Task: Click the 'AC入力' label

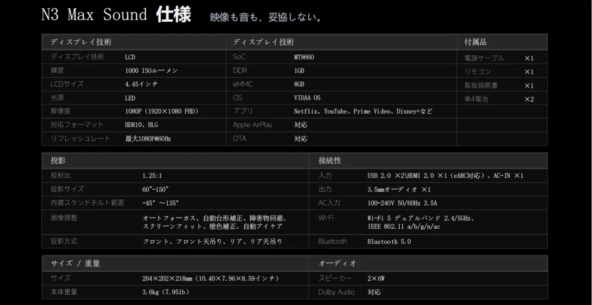Action: (x=329, y=203)
